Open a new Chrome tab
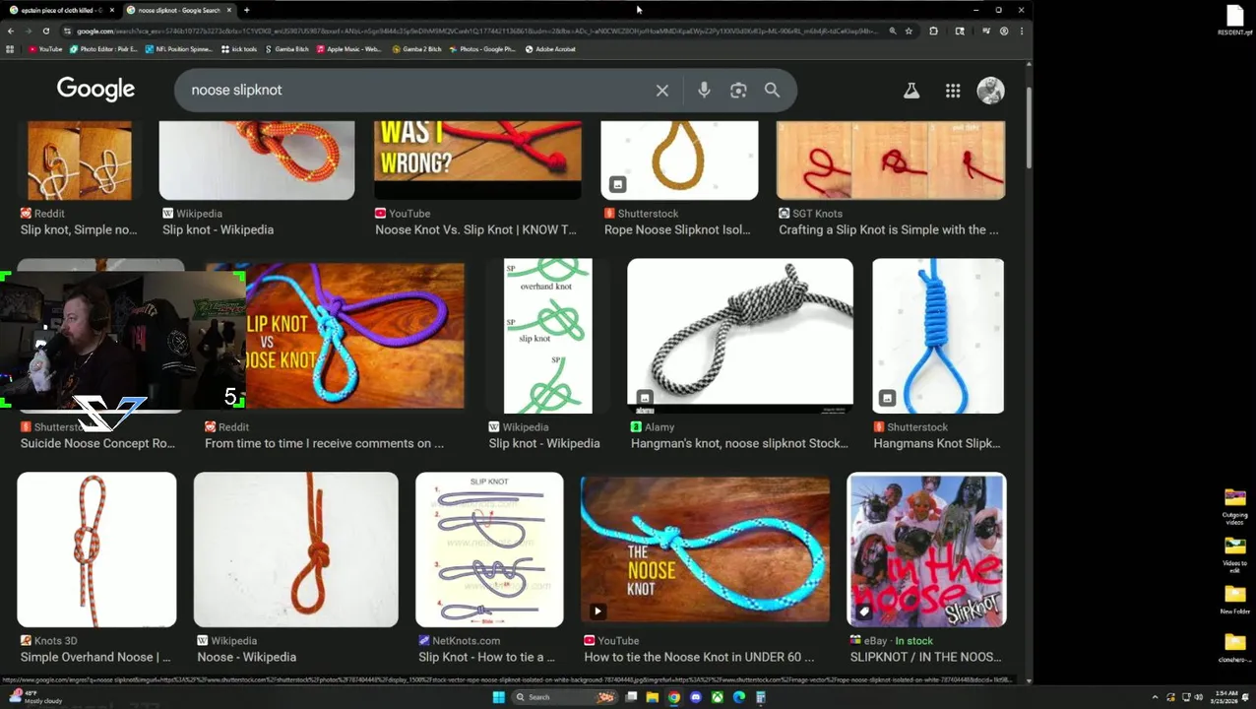Viewport: 1256px width, 709px height. pos(246,10)
